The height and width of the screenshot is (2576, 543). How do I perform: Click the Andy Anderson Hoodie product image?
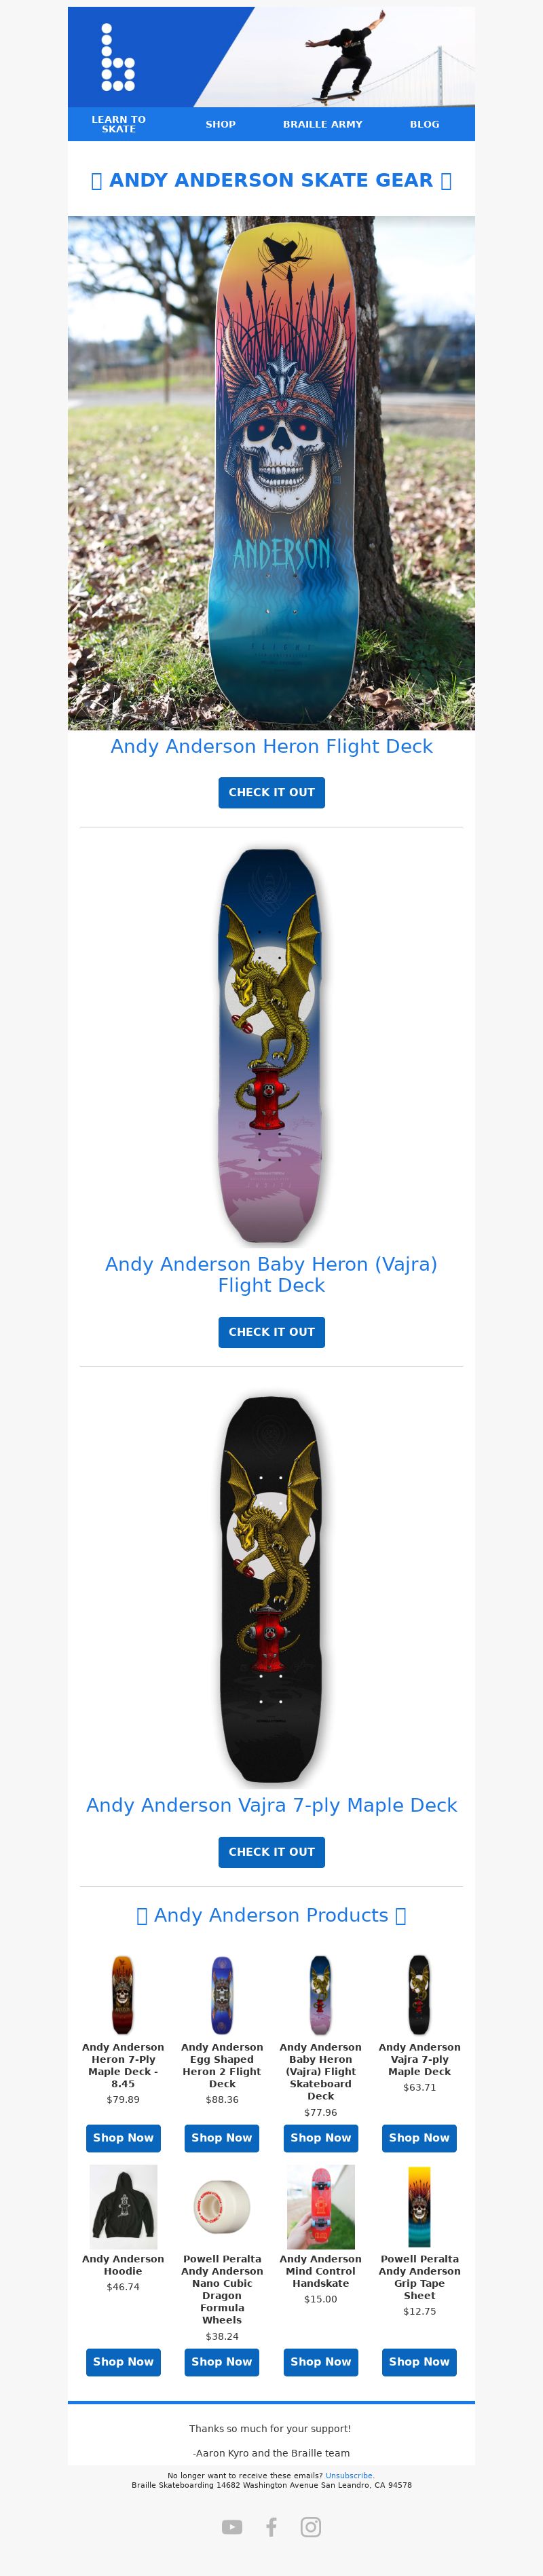[123, 2207]
